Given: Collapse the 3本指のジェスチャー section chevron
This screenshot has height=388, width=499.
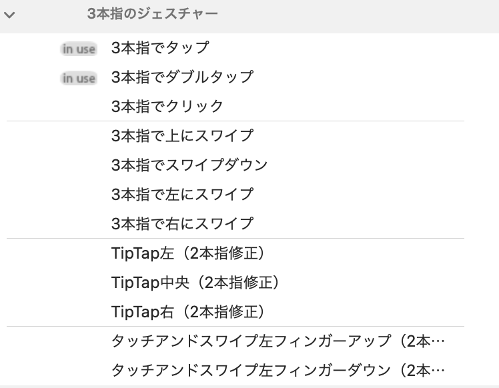Looking at the screenshot, I should point(9,15).
